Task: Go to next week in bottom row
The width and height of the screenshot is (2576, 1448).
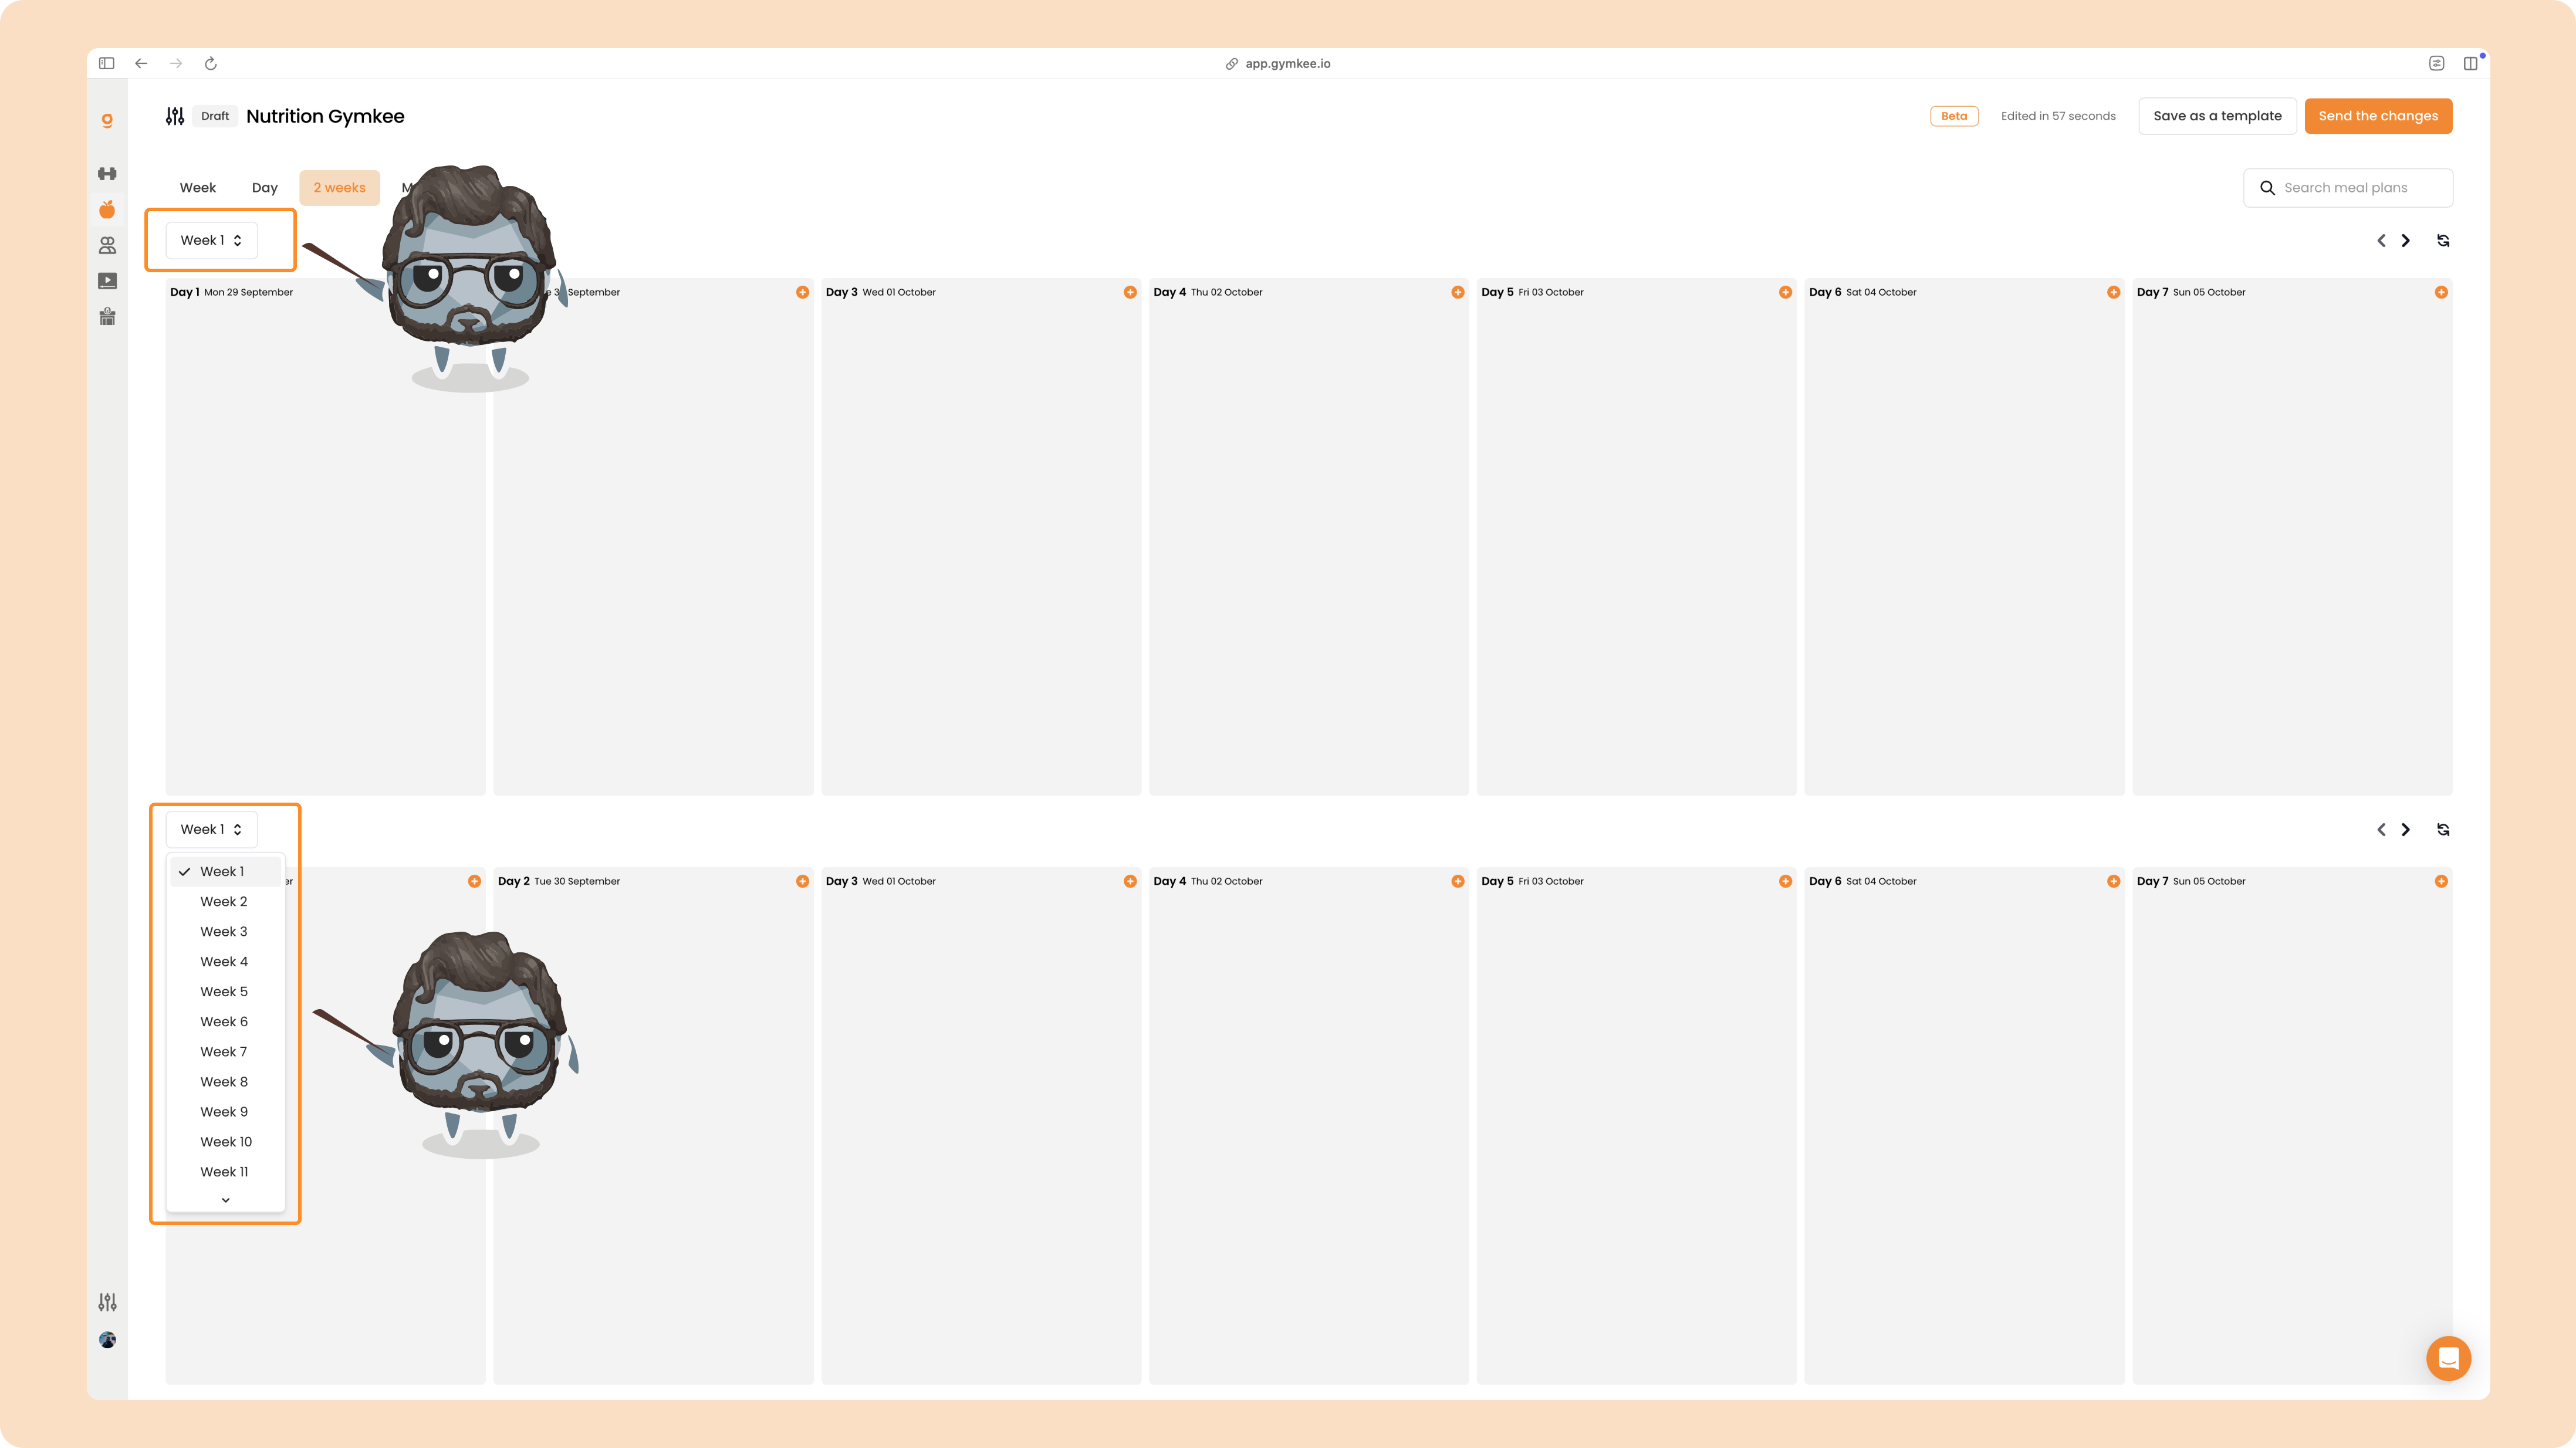Action: pyautogui.click(x=2406, y=829)
